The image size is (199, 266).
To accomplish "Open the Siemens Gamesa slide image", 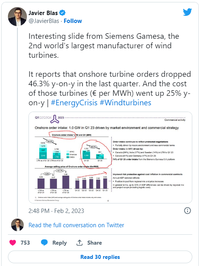I will pyautogui.click(x=110, y=158).
